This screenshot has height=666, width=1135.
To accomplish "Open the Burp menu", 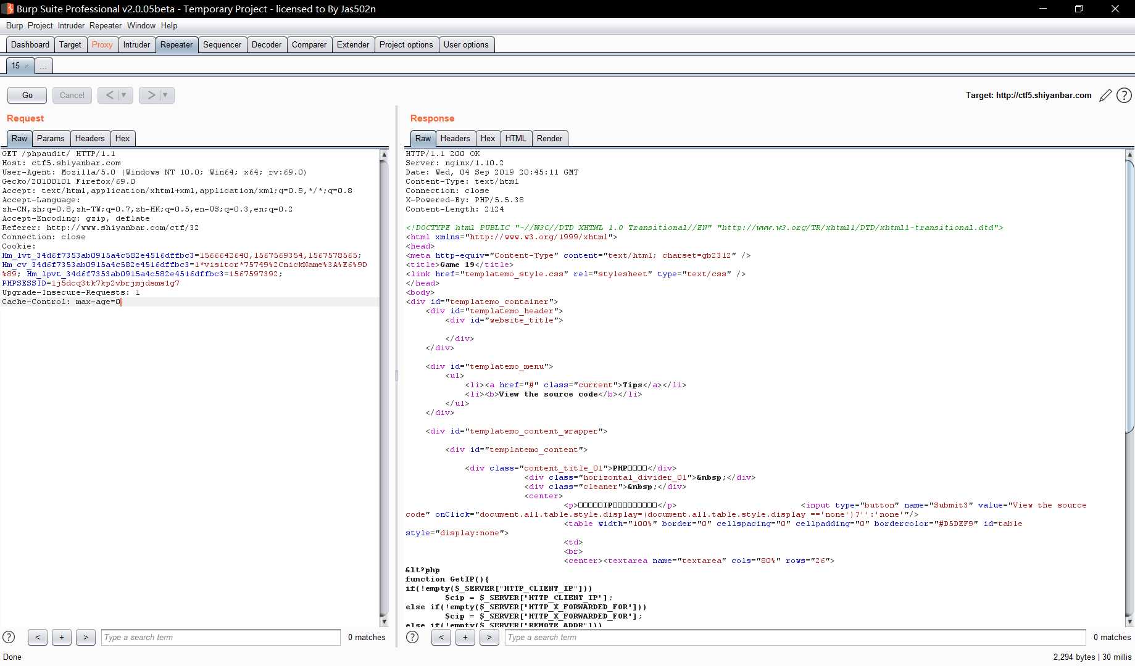I will tap(14, 25).
